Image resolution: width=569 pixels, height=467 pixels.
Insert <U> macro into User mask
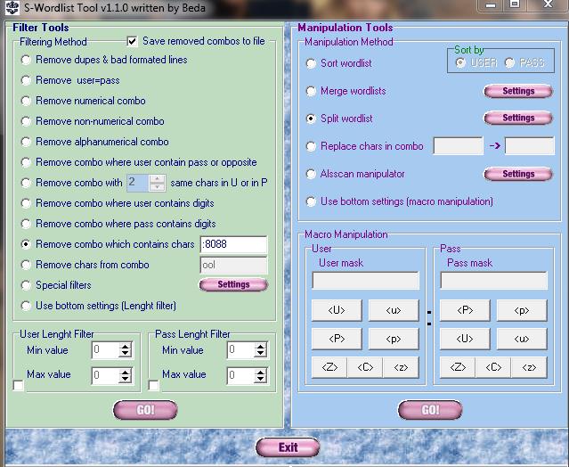click(x=337, y=310)
